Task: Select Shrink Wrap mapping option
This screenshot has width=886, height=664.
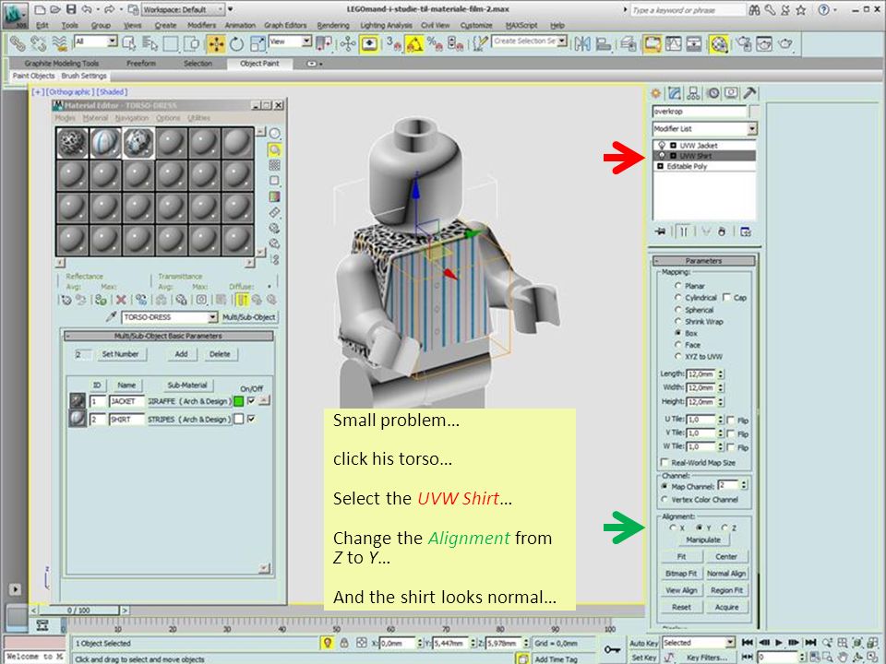Action: [677, 321]
